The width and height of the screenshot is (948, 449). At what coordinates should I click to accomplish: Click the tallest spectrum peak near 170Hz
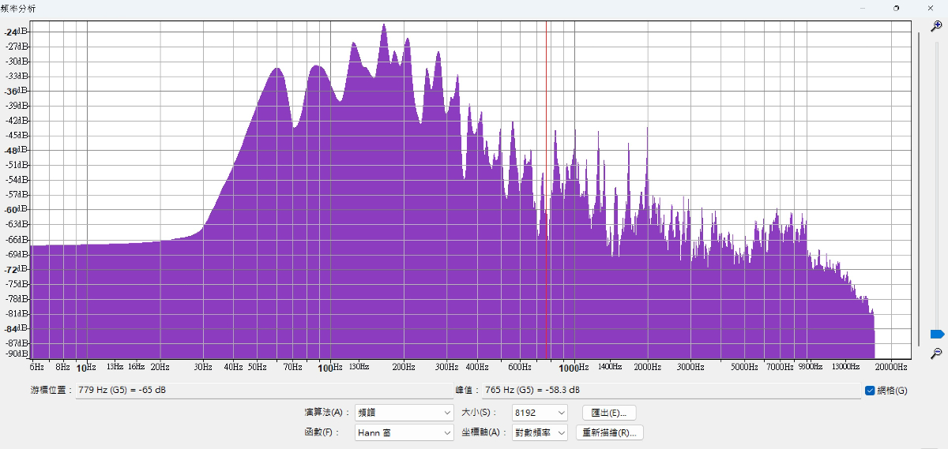(384, 27)
